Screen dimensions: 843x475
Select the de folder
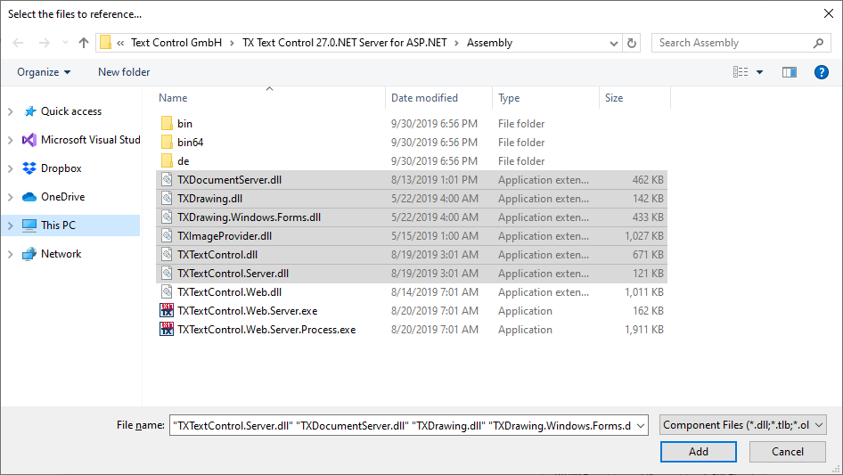click(x=184, y=161)
